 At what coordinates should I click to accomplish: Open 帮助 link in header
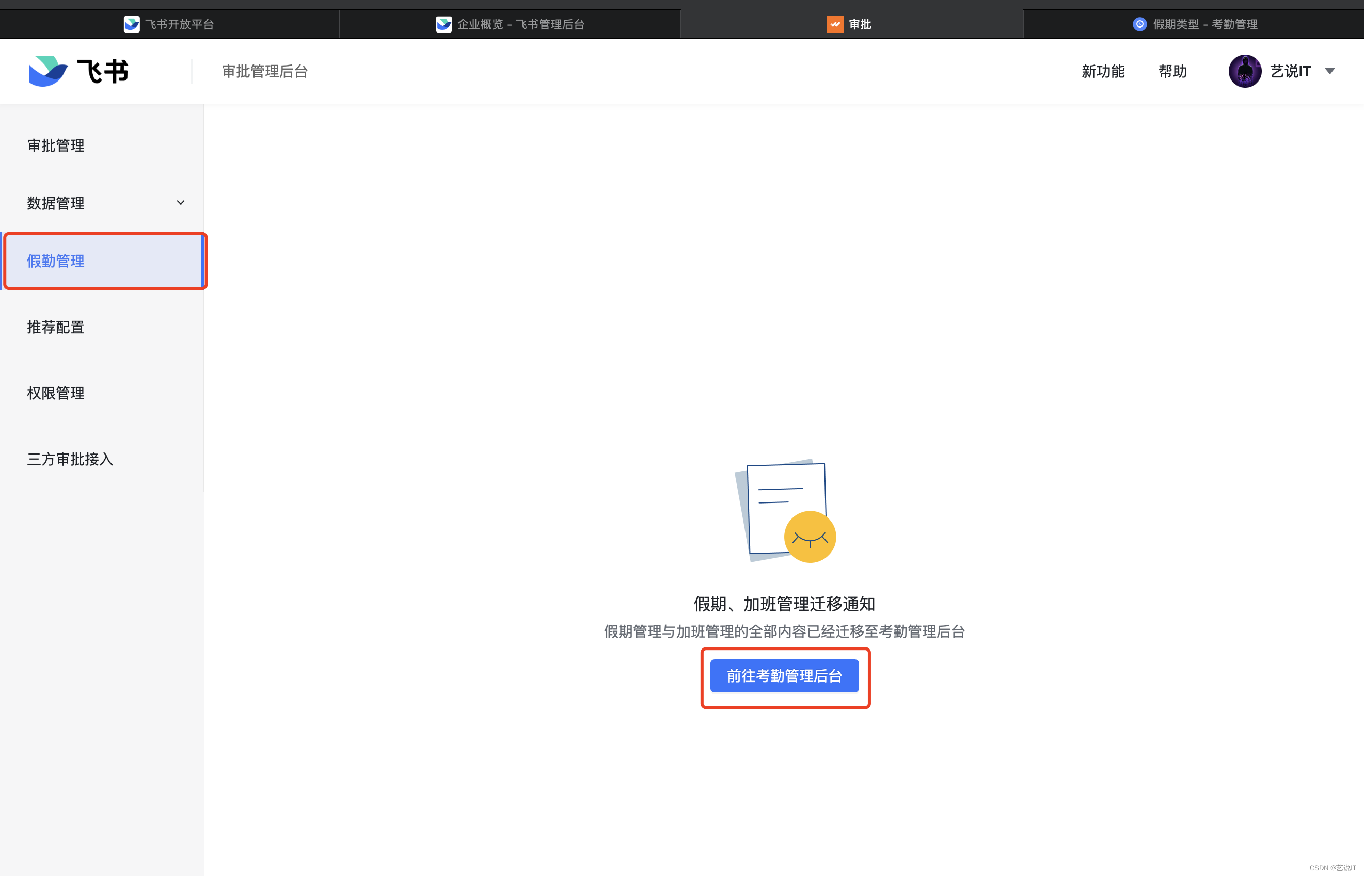[1172, 71]
